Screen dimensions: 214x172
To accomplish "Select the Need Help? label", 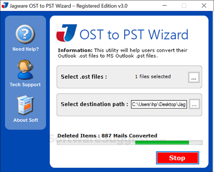I will pos(26,49).
